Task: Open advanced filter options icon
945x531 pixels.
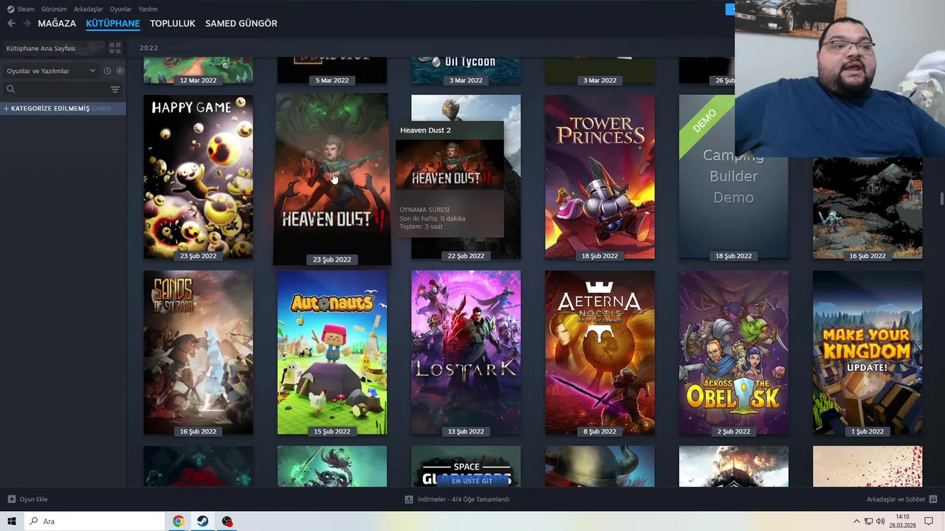Action: (114, 89)
